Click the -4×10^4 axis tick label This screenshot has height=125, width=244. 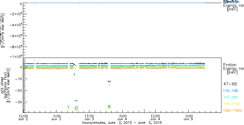[x=16, y=25]
